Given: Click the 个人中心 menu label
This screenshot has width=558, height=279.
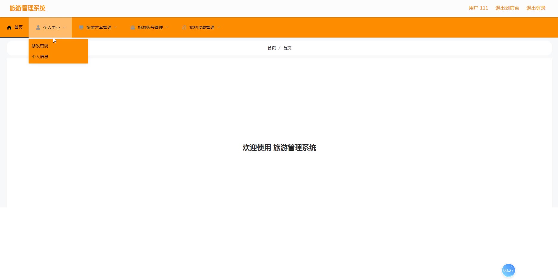Looking at the screenshot, I should [52, 27].
